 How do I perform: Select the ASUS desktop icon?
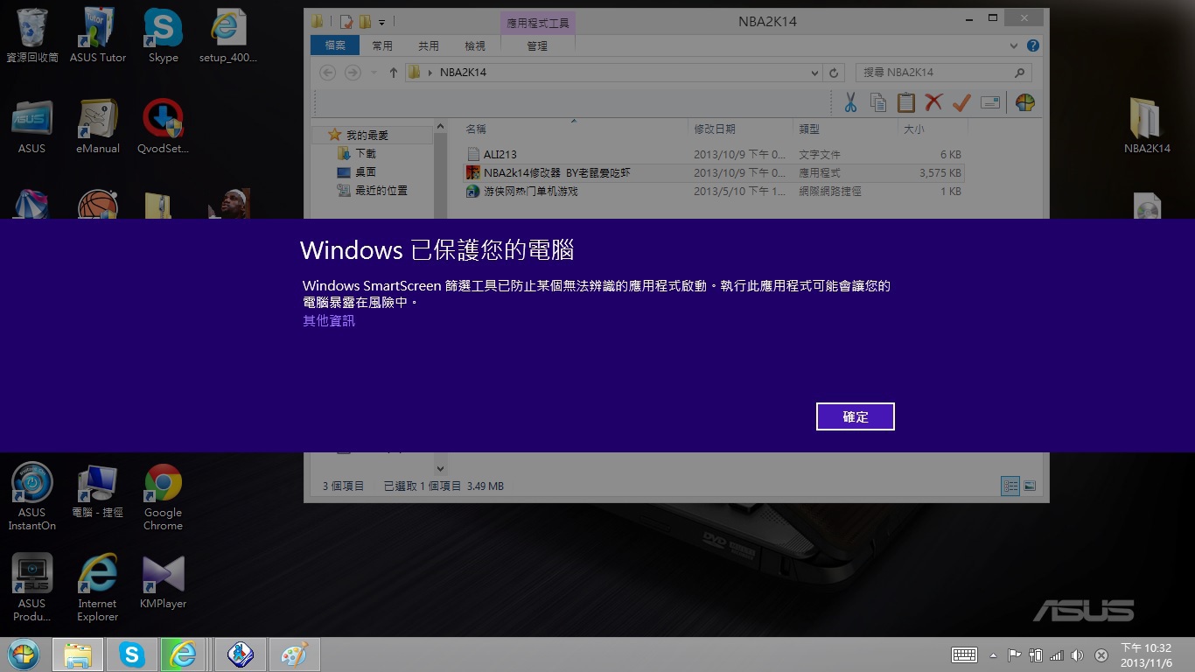pyautogui.click(x=32, y=126)
